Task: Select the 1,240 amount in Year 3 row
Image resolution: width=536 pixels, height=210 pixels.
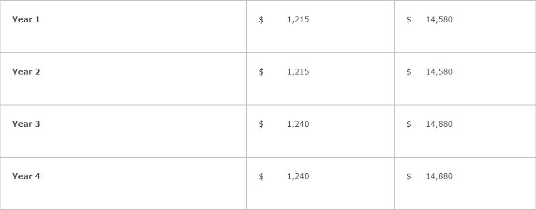Action: pos(298,124)
